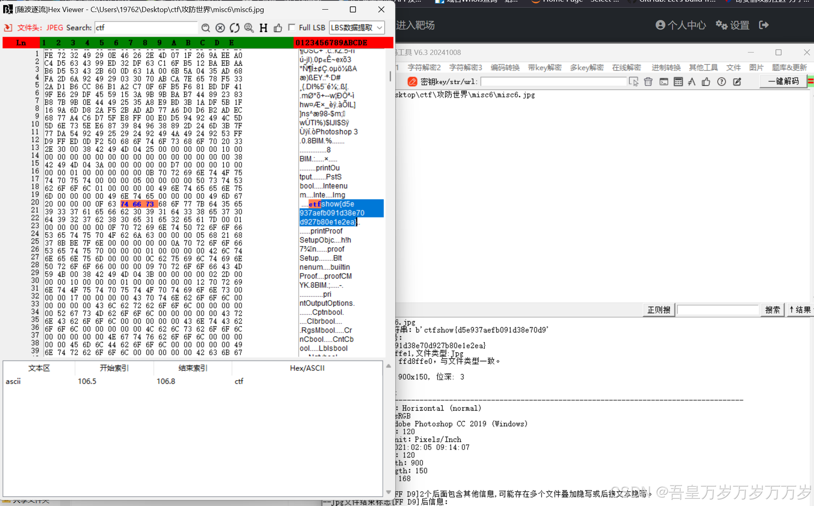
Task: Clear search with the circled X icon
Action: 220,28
